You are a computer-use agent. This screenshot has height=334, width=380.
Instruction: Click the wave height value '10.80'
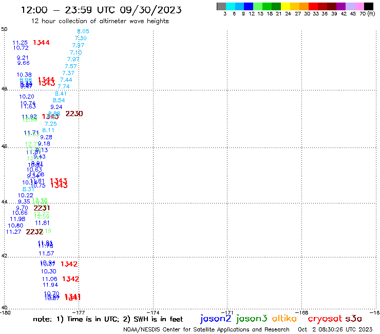click(x=15, y=226)
